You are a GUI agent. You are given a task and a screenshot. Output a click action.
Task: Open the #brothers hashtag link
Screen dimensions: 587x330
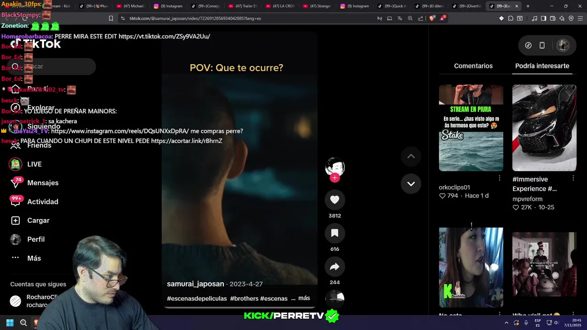coord(244,298)
